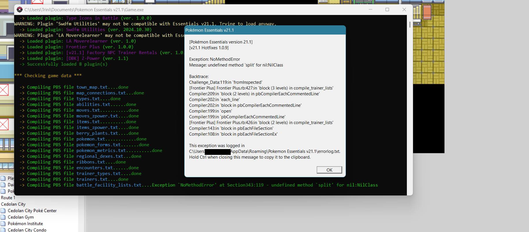Click the "trainers.txt" compiling line

(x=74, y=179)
